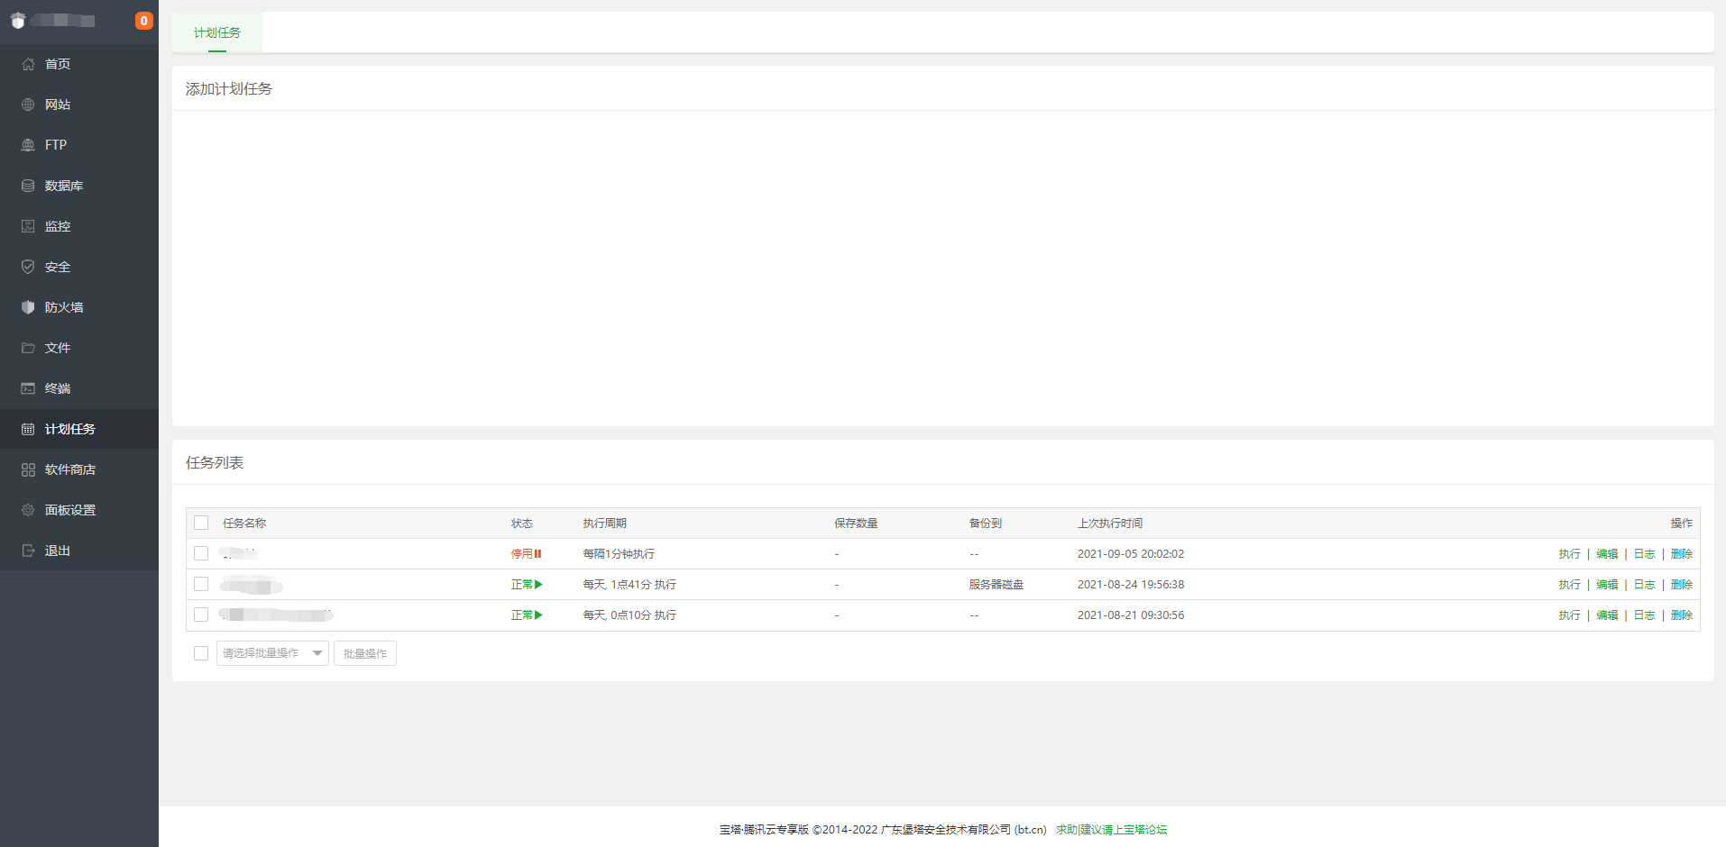Click the 服务器磁盘 backup cell
This screenshot has height=847, width=1726.
point(996,585)
